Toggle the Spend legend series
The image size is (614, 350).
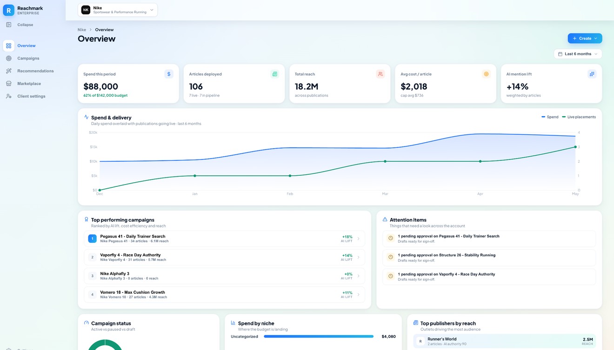click(550, 117)
